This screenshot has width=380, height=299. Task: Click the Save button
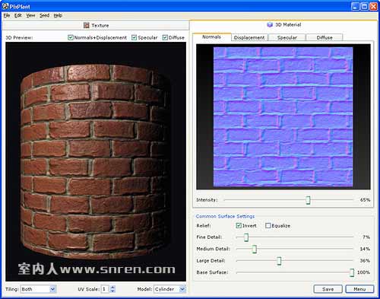pyautogui.click(x=328, y=289)
